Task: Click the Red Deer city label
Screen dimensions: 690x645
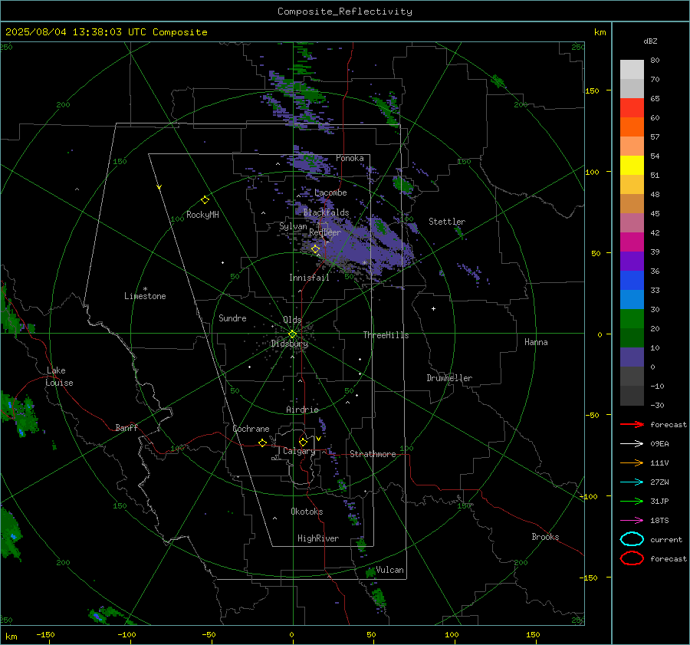Action: [325, 232]
